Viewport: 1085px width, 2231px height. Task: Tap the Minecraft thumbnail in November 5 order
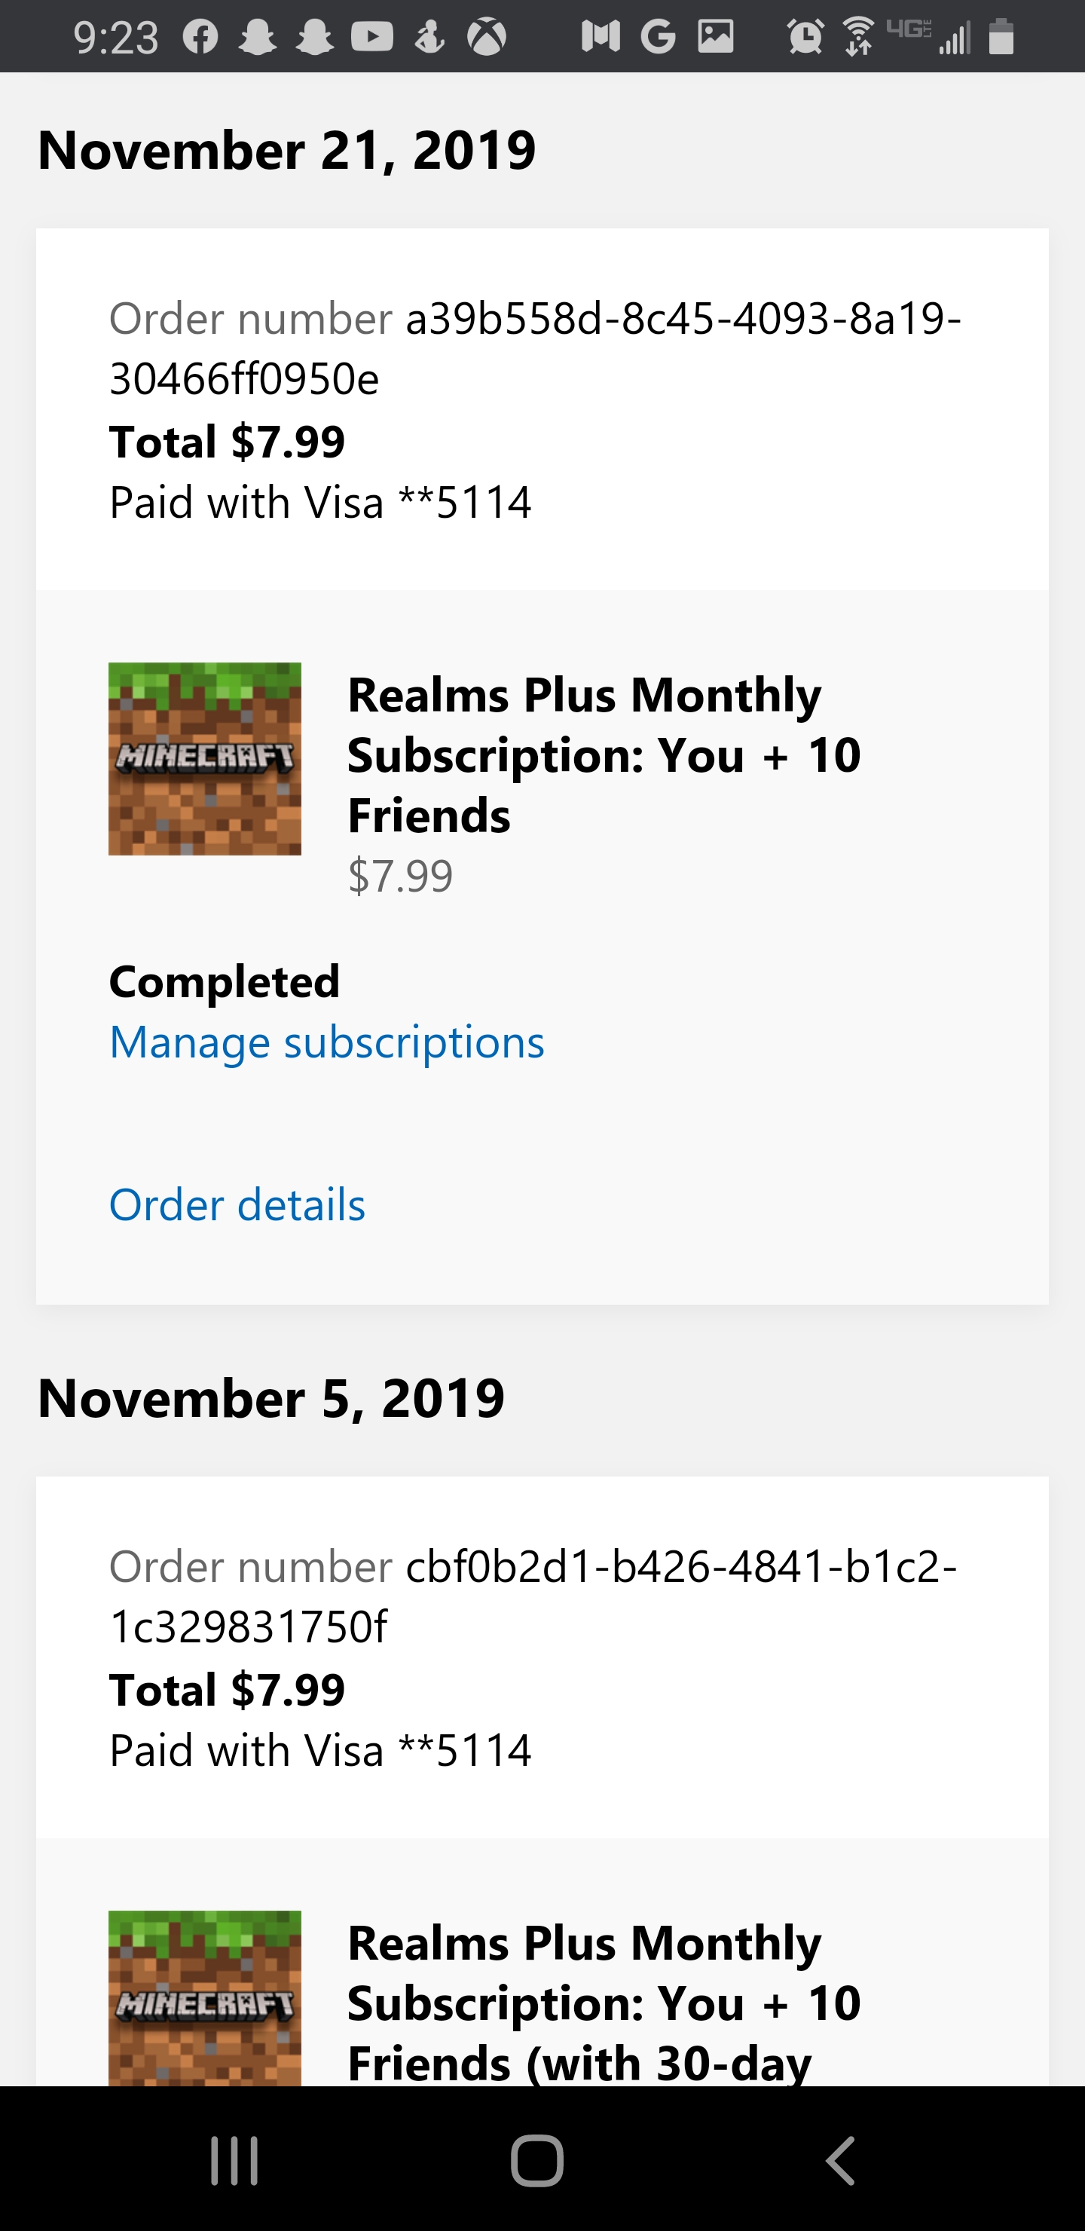click(x=204, y=1997)
